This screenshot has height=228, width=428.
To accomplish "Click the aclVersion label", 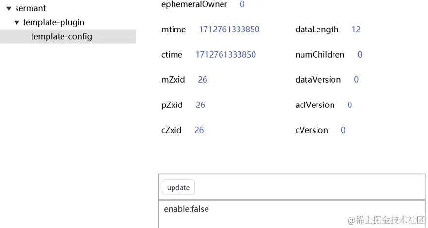I will pos(315,105).
